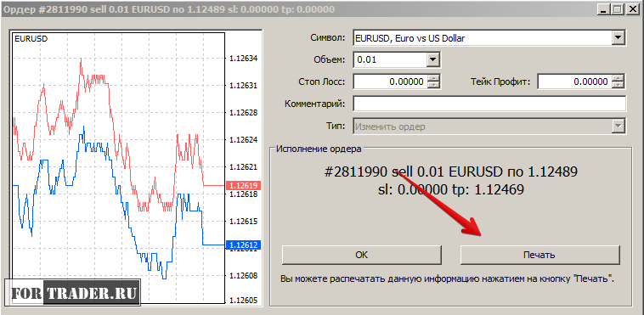This screenshot has width=644, height=315.
Task: Expand the disabled Тип dropdown arrow
Action: click(x=618, y=127)
